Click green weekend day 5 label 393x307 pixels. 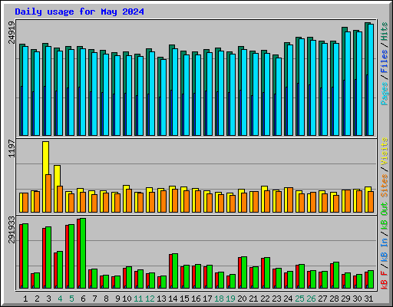pos(71,299)
